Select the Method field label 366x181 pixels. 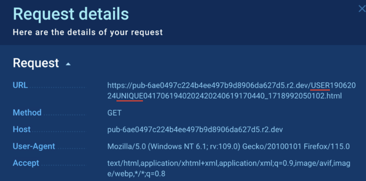pyautogui.click(x=27, y=113)
